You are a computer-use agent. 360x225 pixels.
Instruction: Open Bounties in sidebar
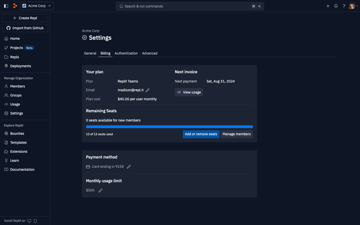[25, 133]
